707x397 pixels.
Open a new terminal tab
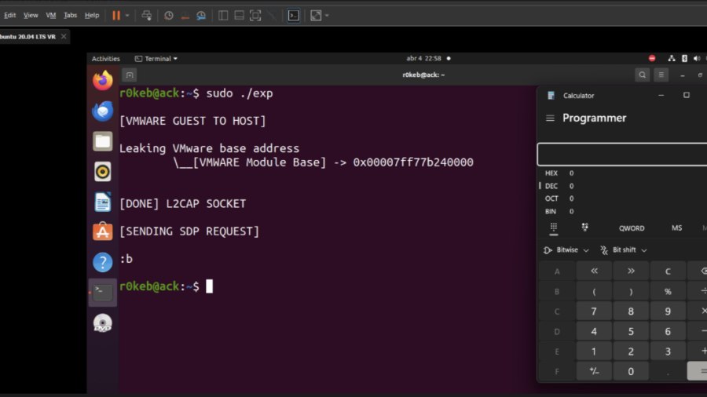point(130,75)
